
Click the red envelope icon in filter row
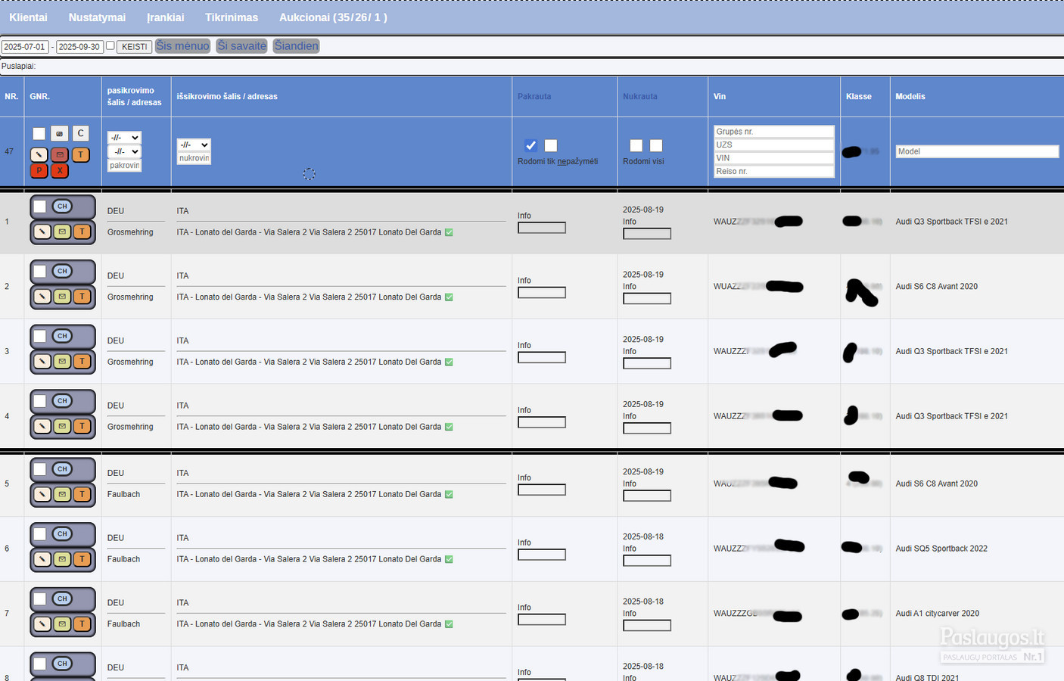tap(60, 154)
